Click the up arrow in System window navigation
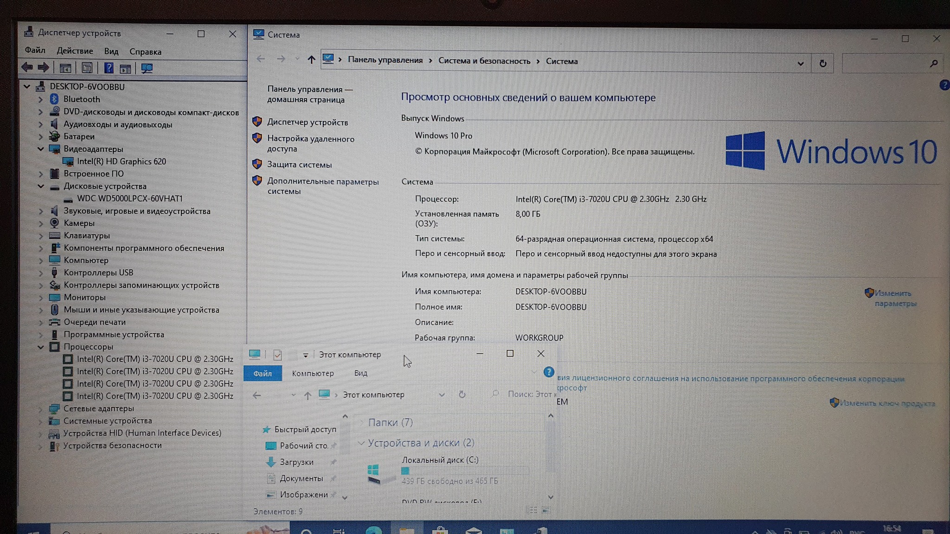The image size is (950, 534). pyautogui.click(x=311, y=60)
